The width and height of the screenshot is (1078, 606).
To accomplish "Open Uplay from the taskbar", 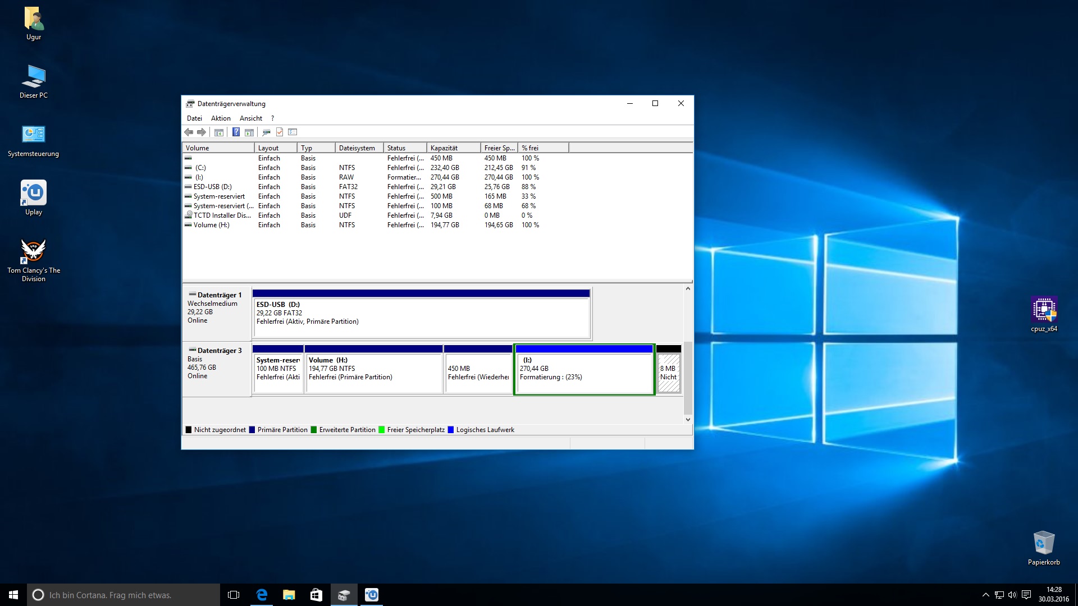I will click(372, 595).
